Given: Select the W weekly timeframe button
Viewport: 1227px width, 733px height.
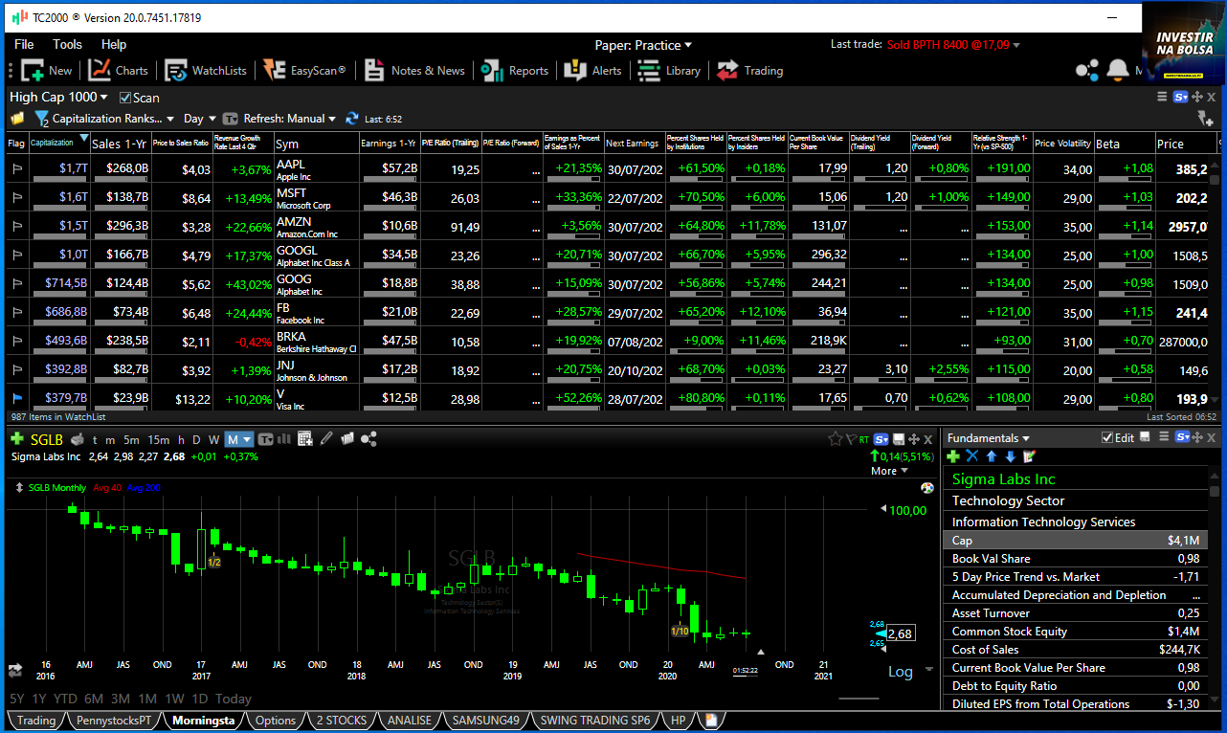Looking at the screenshot, I should tap(214, 439).
